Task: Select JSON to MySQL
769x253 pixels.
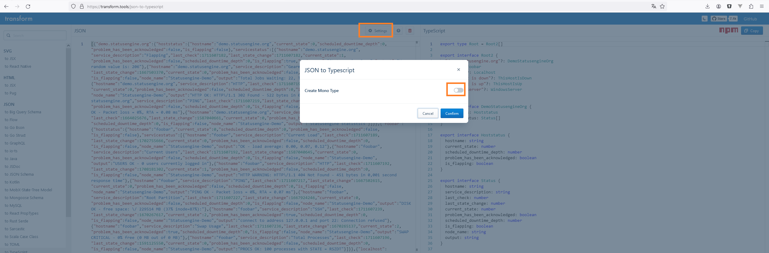Action: [x=13, y=205]
